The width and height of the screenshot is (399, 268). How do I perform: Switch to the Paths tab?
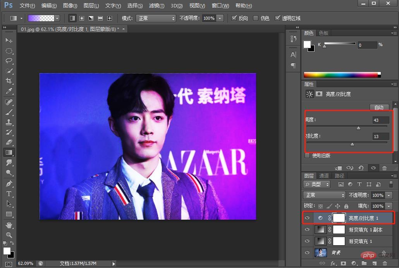click(339, 176)
